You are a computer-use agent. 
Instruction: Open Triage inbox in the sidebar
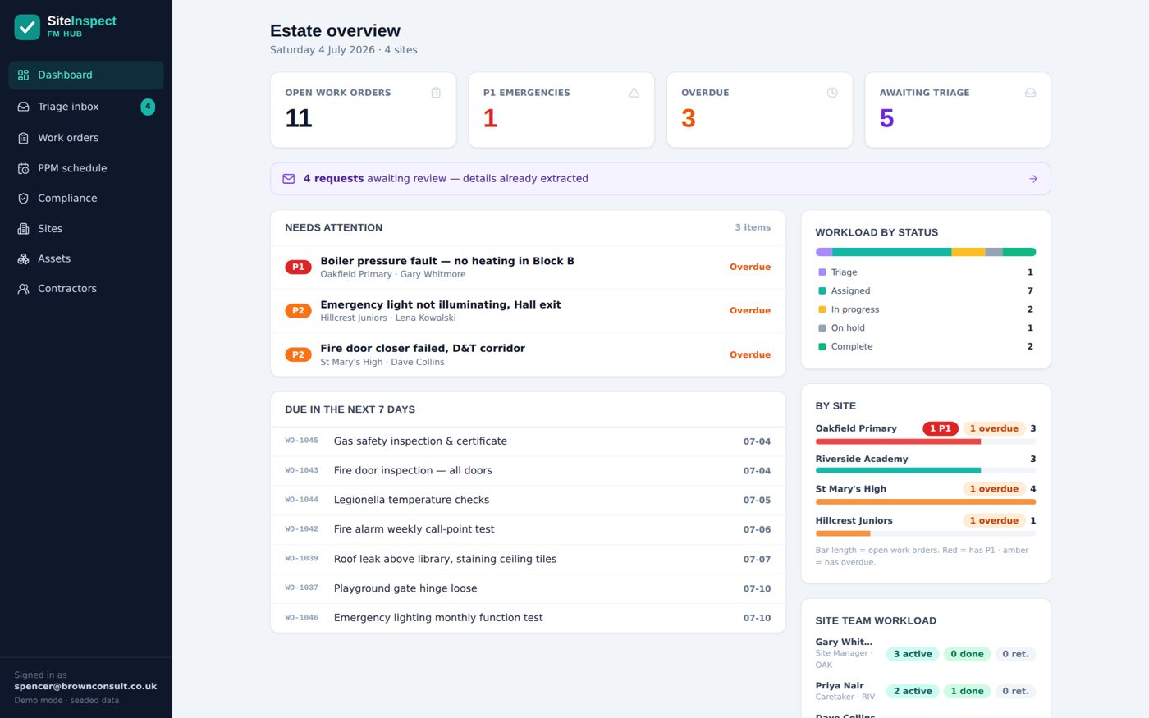[x=86, y=107]
